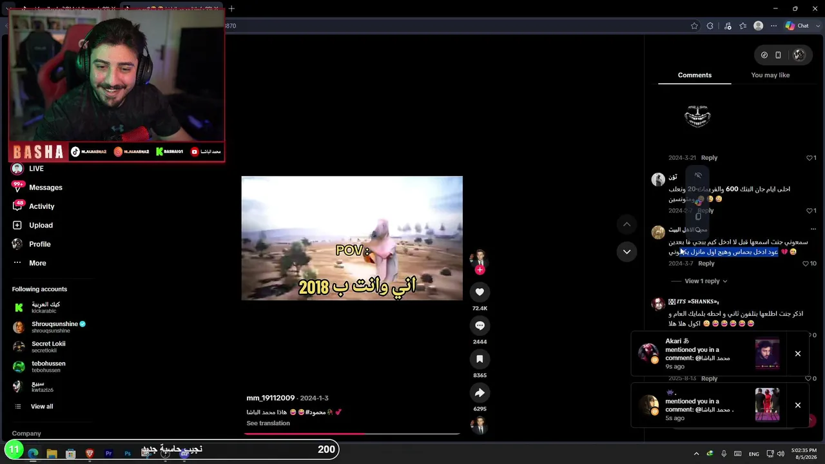Viewport: 825px width, 464px height.
Task: Expand the Copilot Chat dropdown arrow
Action: (817, 26)
